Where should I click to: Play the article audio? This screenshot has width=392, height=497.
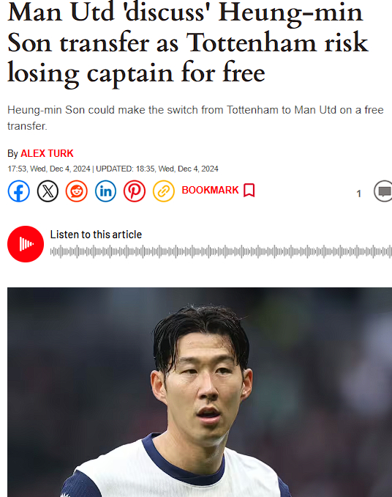[26, 244]
